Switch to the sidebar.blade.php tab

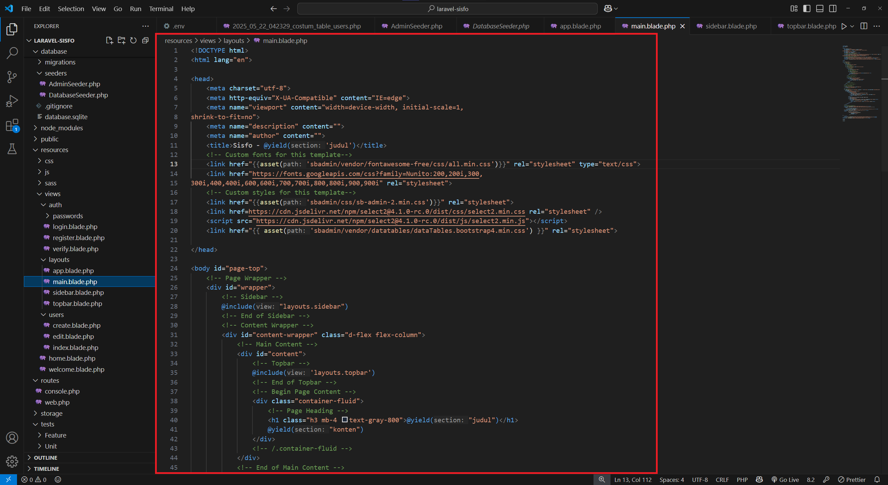731,26
